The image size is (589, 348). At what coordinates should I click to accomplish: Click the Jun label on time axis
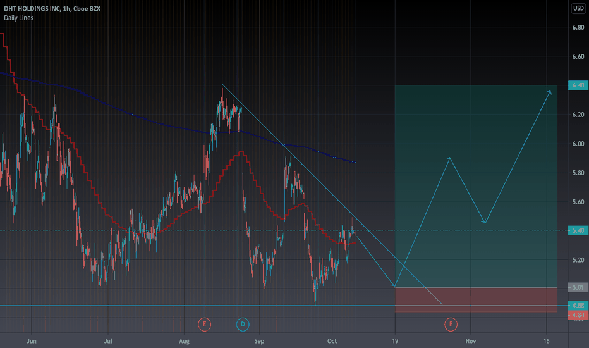pyautogui.click(x=32, y=341)
